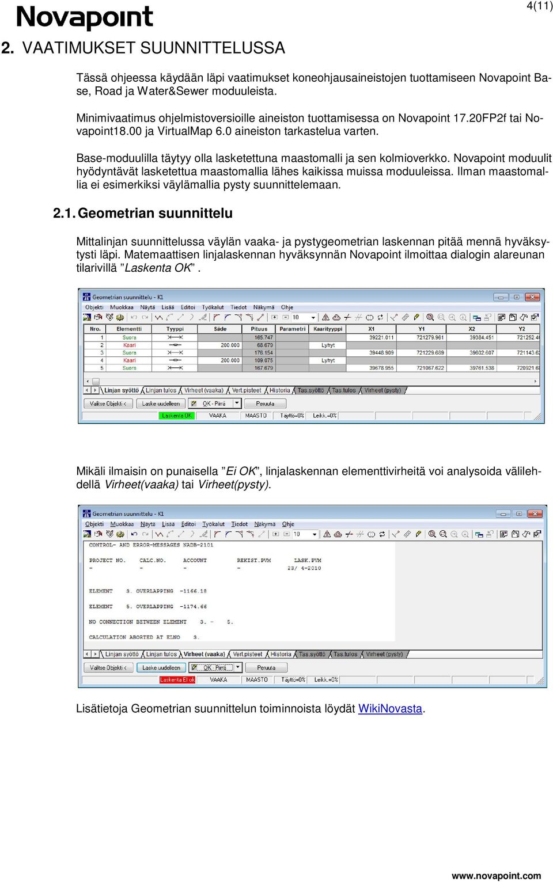
Task: Click the minus-box icon in the element-table dialog toolbar
Action: coord(285,317)
